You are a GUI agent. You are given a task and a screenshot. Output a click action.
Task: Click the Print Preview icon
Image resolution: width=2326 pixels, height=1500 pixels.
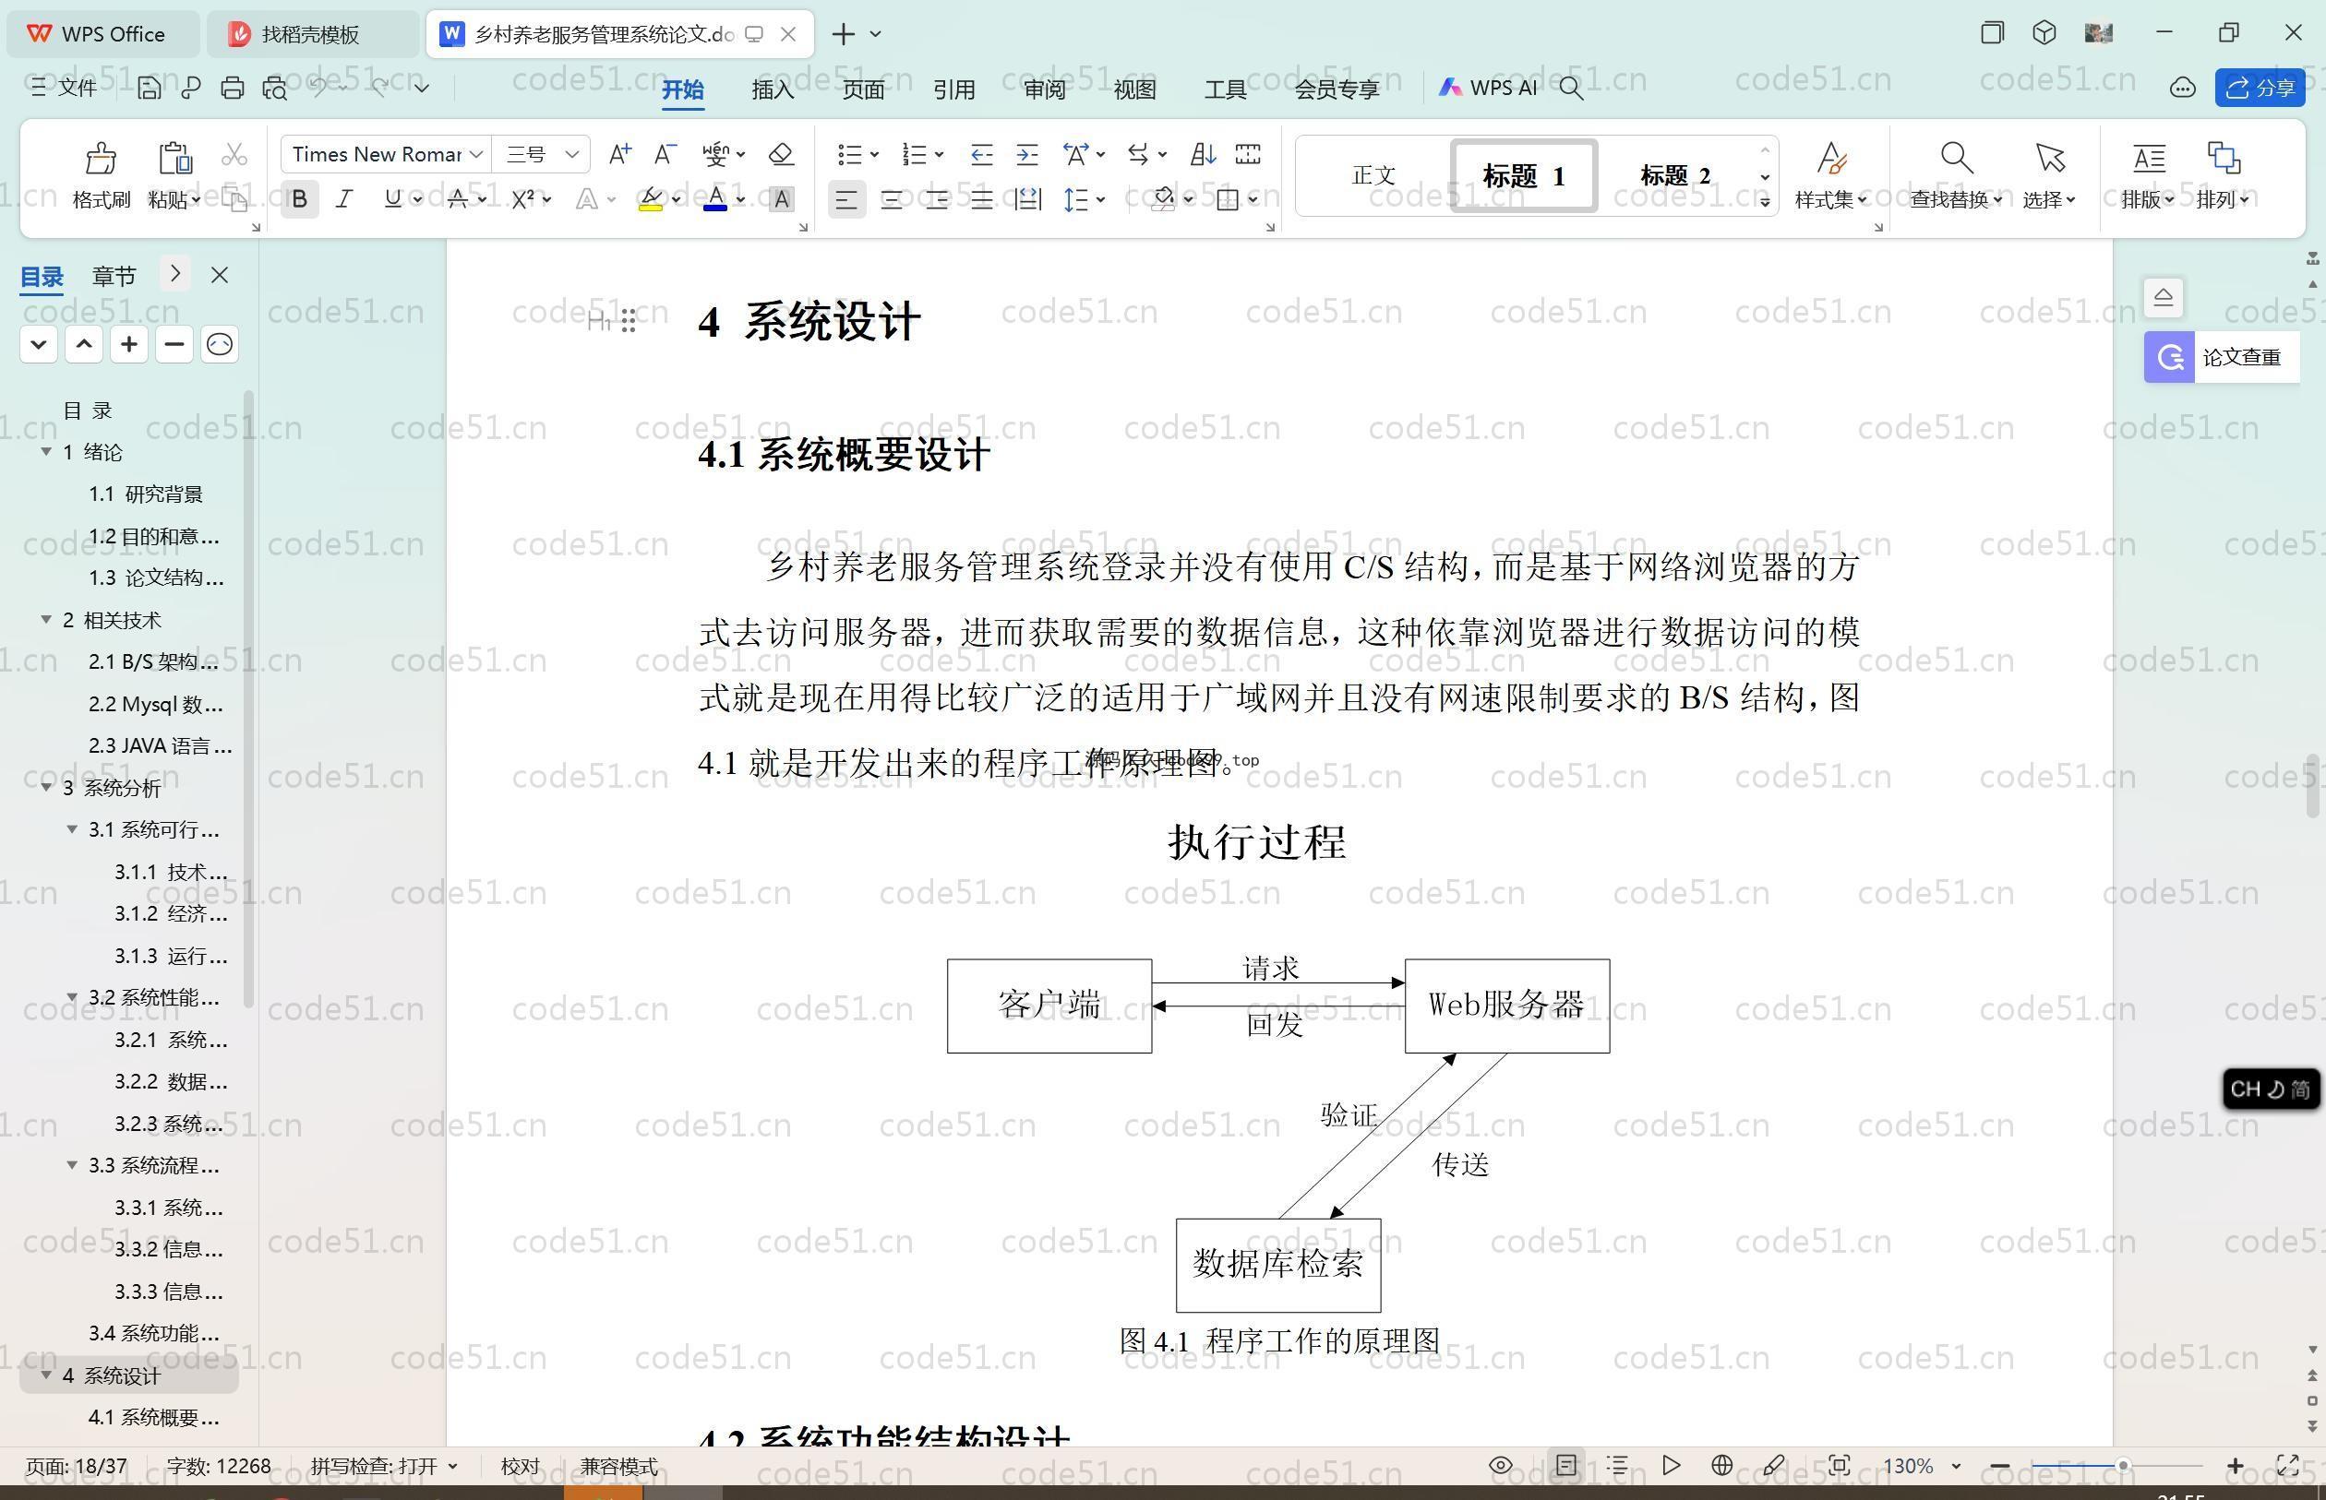pos(275,88)
